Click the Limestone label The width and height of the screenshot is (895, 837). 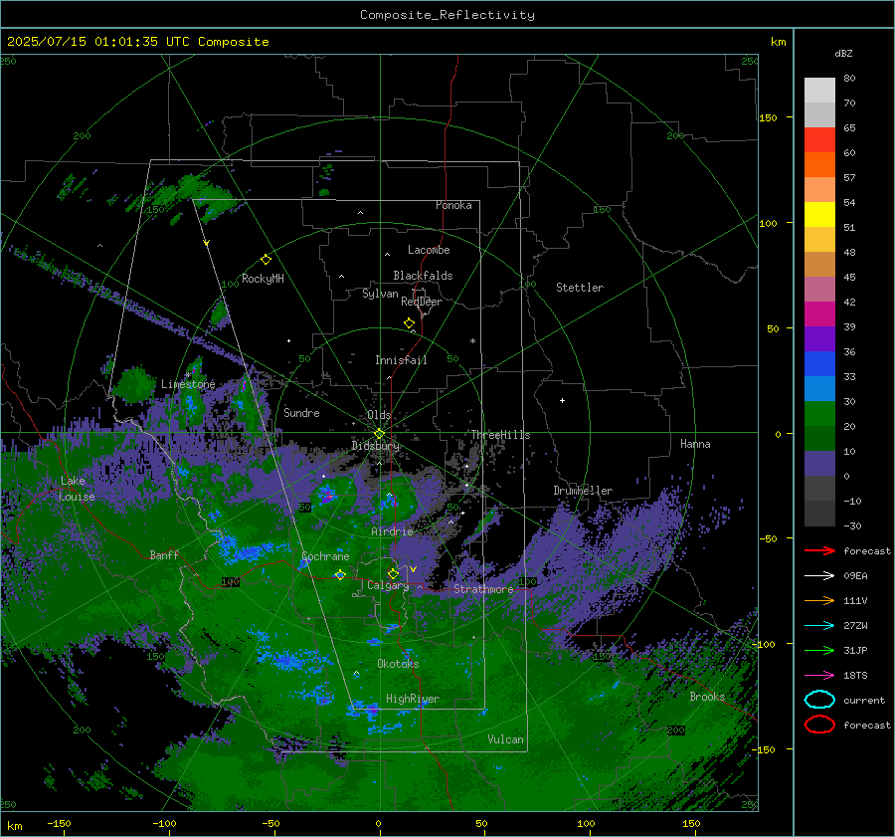coord(188,384)
